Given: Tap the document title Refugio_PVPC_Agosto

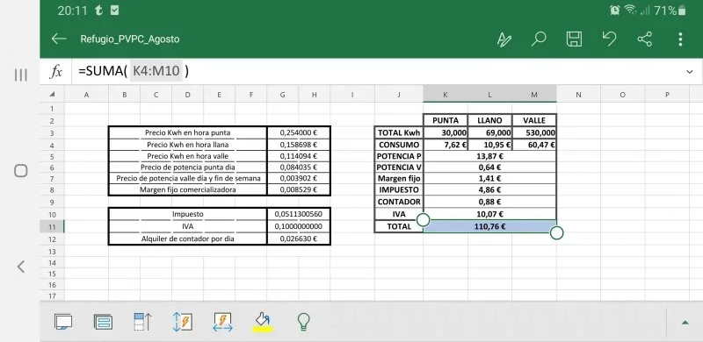Looking at the screenshot, I should click(130, 39).
